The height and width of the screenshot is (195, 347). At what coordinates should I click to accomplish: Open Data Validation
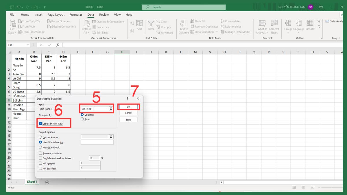coord(204,32)
